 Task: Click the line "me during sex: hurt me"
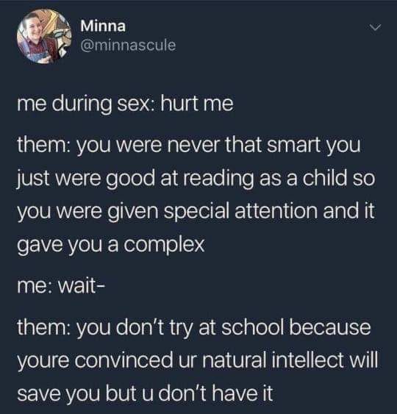coord(126,104)
